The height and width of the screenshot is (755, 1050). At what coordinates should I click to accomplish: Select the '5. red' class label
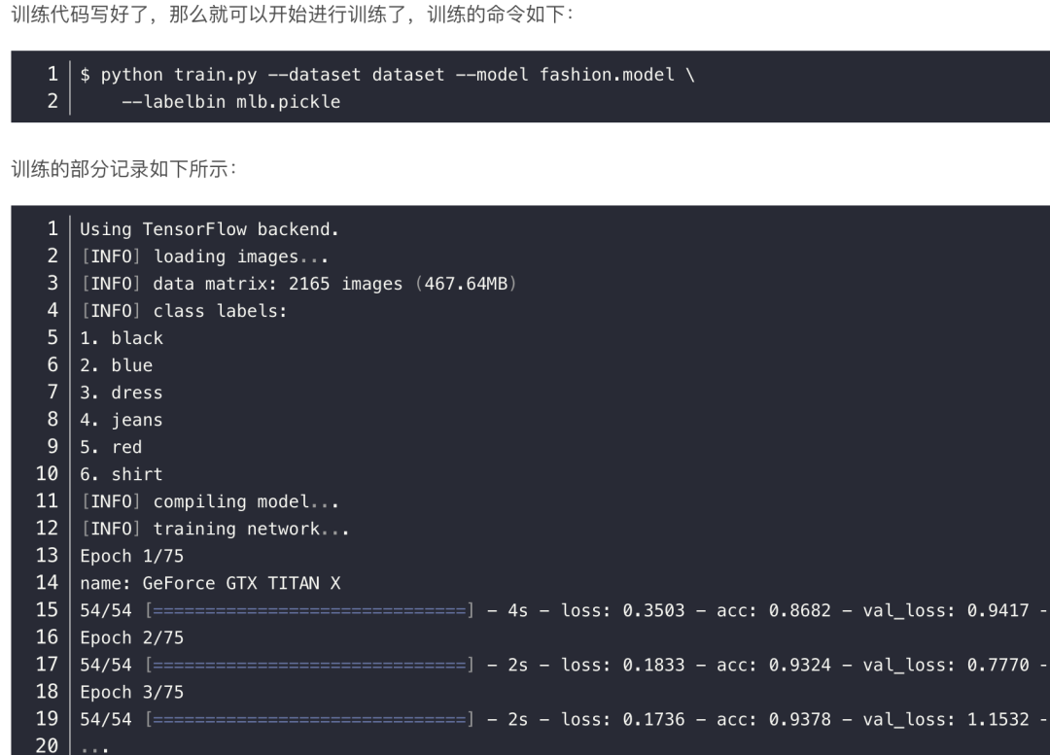pyautogui.click(x=111, y=448)
